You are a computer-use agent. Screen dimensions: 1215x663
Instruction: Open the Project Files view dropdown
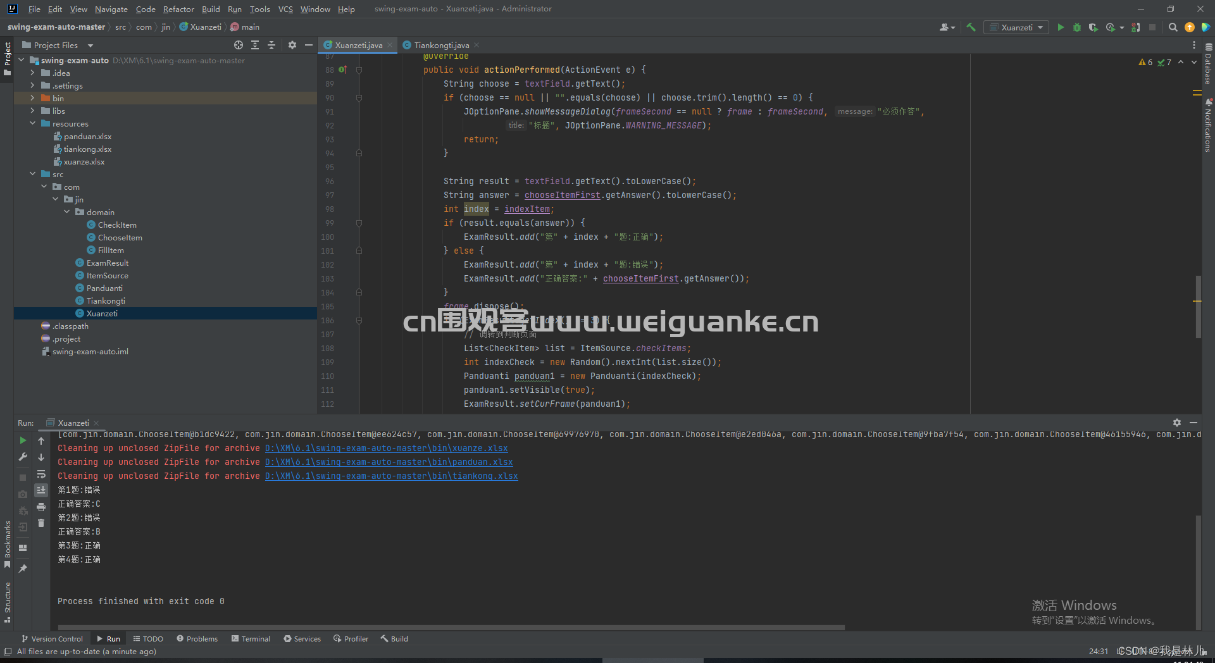click(58, 45)
